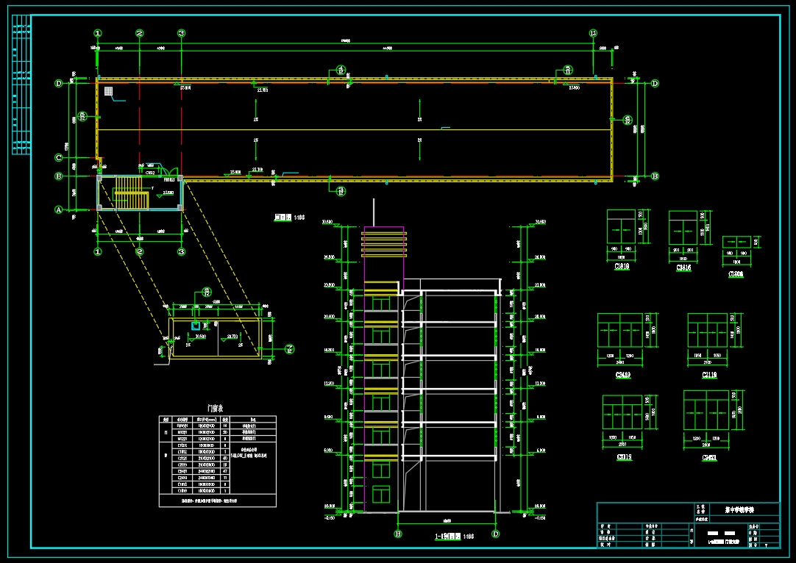This screenshot has width=796, height=563.
Task: Select the 30.600 elevation mark at section top-left
Action: (327, 222)
